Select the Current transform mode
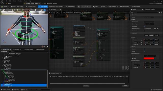This screenshot has width=163, height=91. 151,35
